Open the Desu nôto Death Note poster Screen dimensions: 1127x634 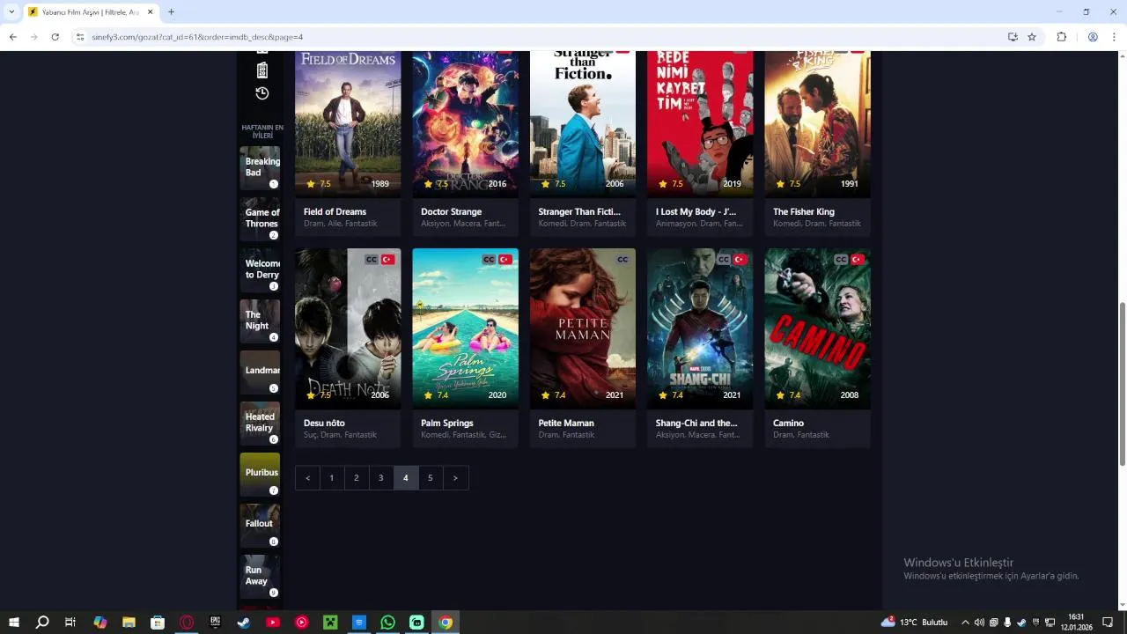348,328
